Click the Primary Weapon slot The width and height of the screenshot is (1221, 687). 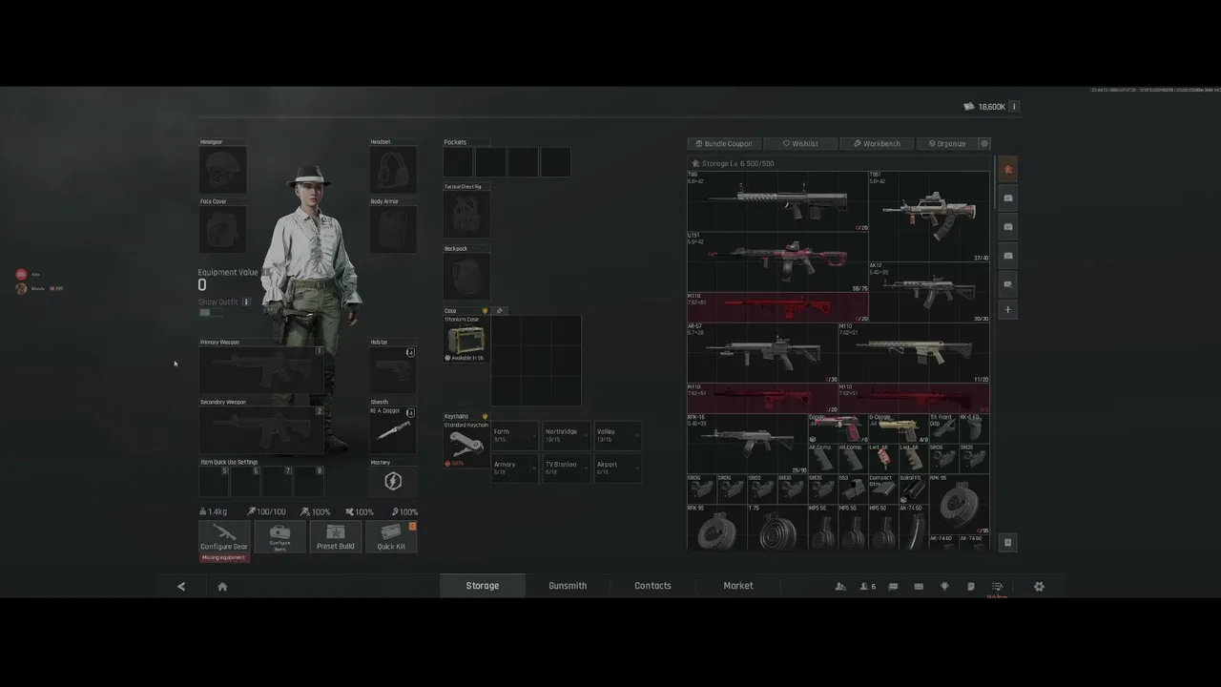tap(261, 370)
